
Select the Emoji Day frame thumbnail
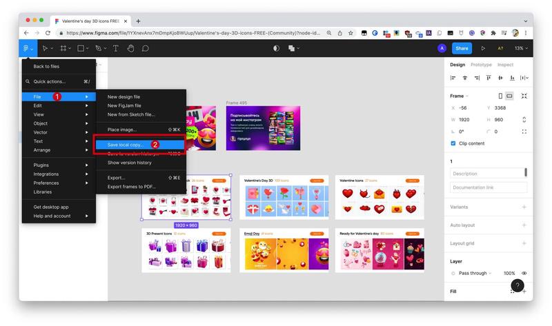tap(284, 250)
